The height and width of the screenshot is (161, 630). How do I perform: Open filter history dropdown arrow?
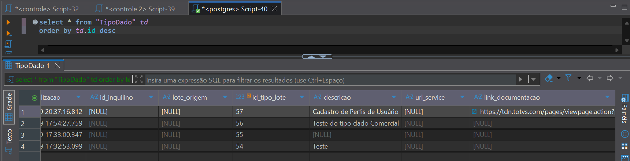click(x=533, y=79)
